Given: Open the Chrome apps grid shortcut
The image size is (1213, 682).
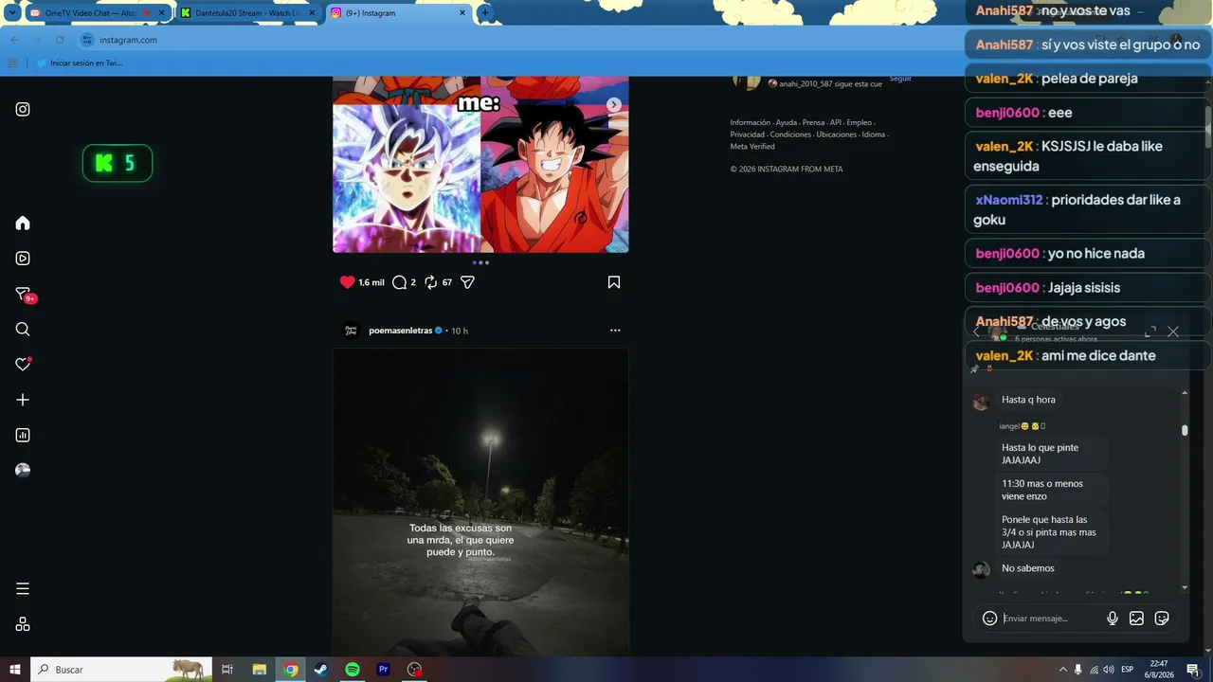Looking at the screenshot, I should click(12, 63).
